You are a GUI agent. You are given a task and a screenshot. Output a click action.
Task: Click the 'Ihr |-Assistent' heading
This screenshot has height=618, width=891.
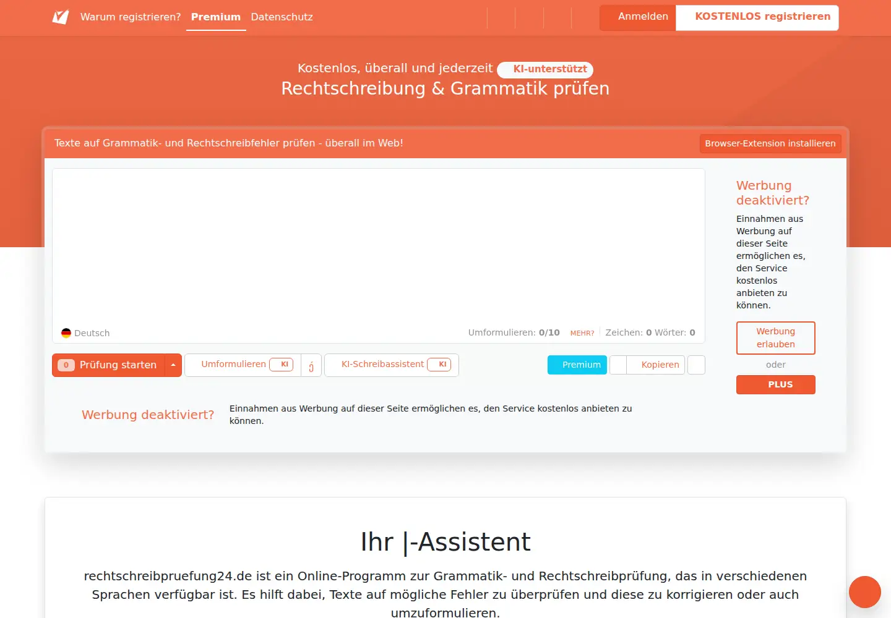[x=445, y=542]
